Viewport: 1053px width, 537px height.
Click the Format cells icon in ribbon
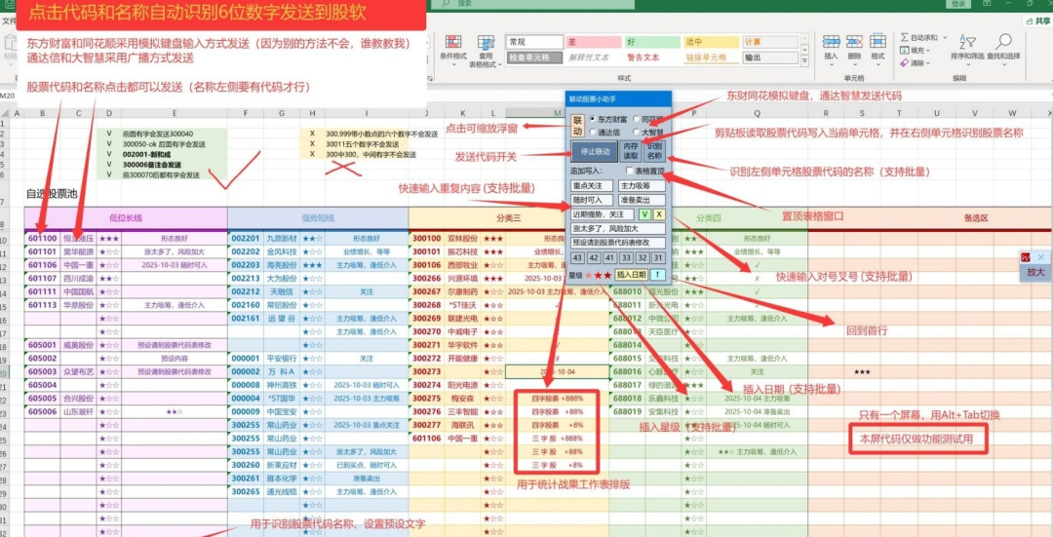coord(877,42)
